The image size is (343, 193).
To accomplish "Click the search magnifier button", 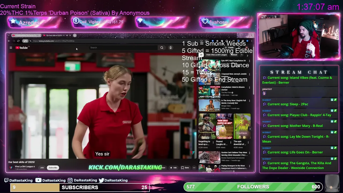I will [x=162, y=48].
